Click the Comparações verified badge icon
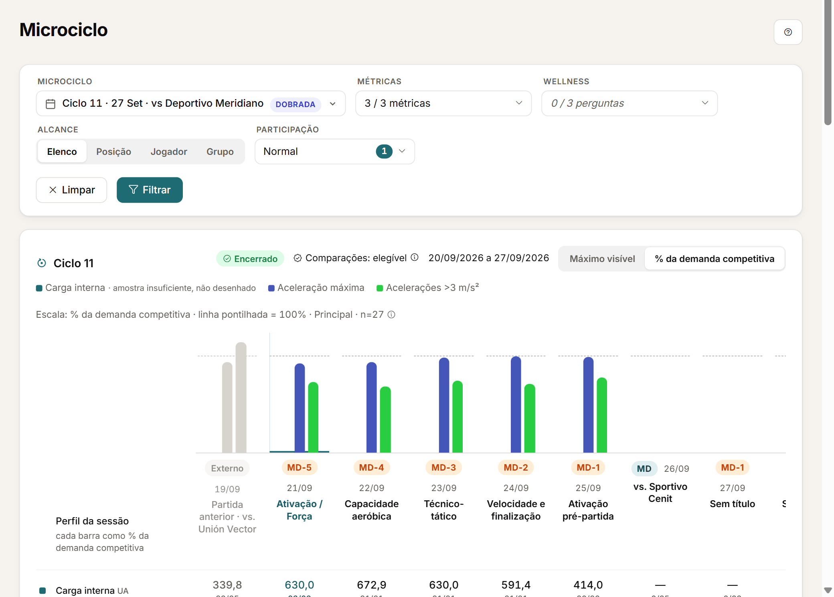 pyautogui.click(x=298, y=258)
